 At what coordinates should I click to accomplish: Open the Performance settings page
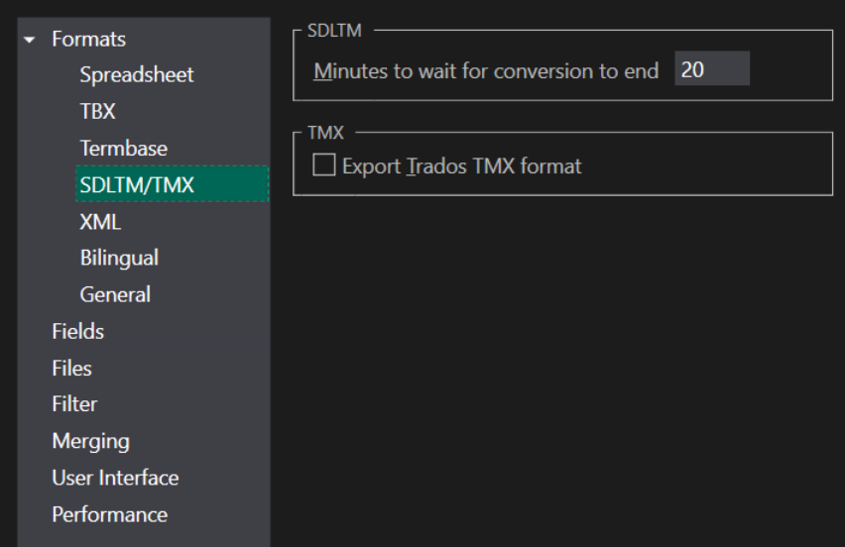pyautogui.click(x=109, y=514)
